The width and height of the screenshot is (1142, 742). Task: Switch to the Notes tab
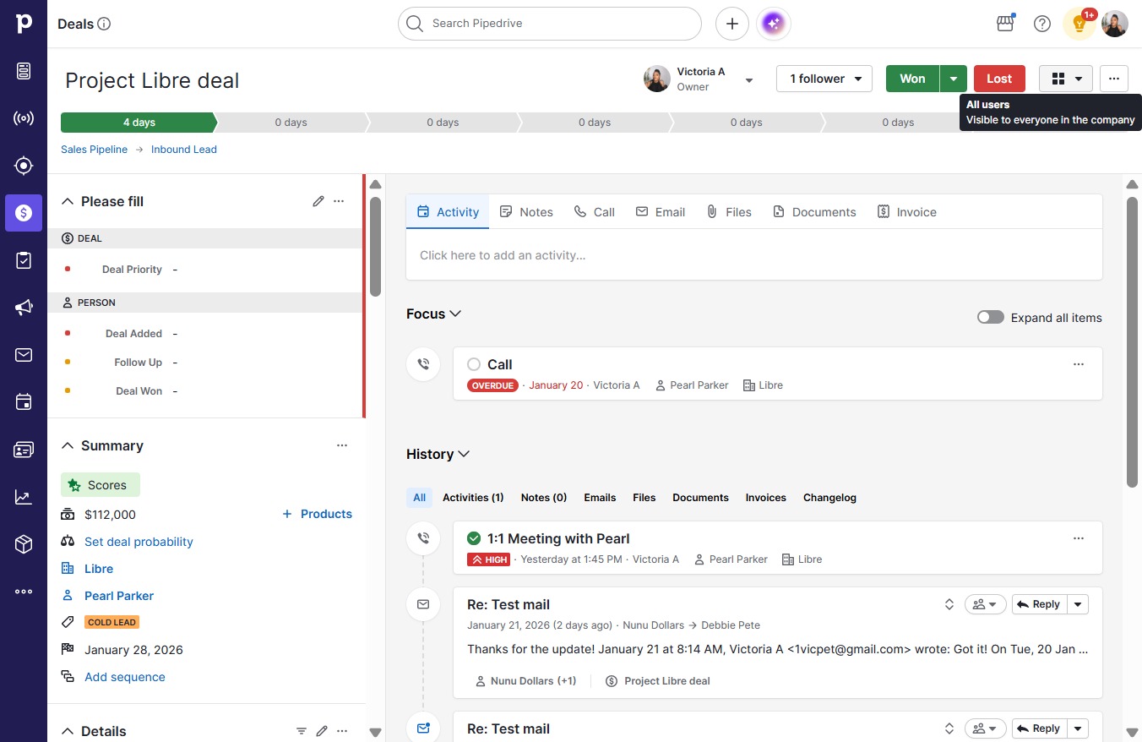(x=526, y=212)
